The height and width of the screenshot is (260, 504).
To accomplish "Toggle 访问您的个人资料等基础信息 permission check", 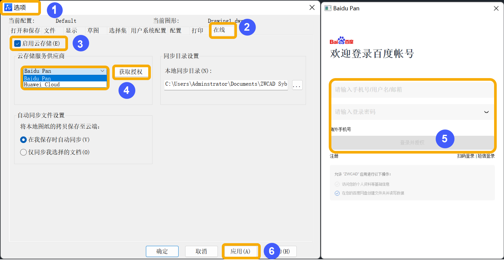I will 337,184.
